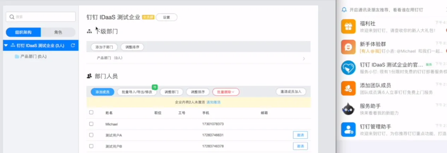Click the 手机 column header

[206, 113]
